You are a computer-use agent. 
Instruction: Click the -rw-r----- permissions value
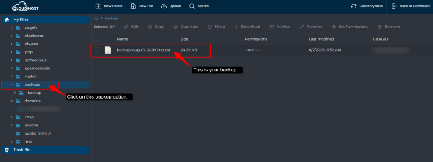253,50
